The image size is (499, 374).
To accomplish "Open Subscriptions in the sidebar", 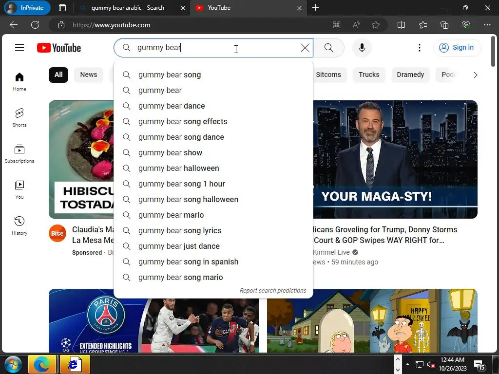I will click(19, 153).
